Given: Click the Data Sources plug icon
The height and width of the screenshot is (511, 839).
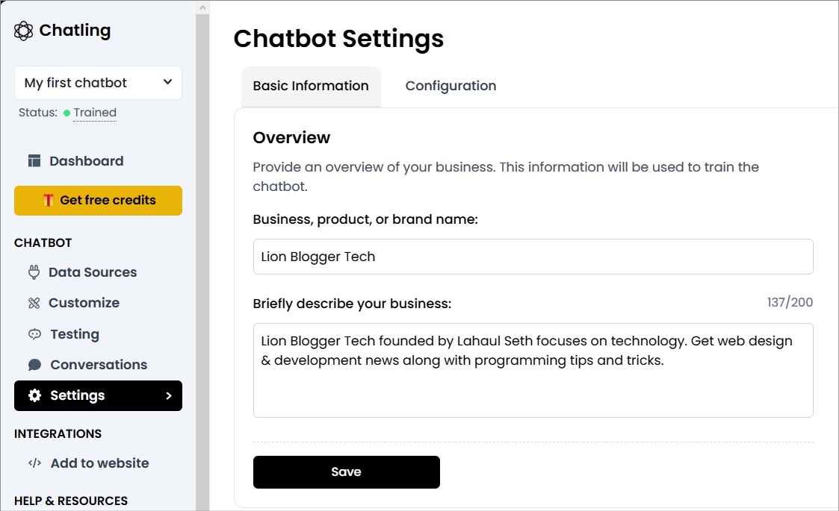Looking at the screenshot, I should 34,272.
